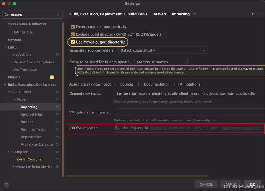265x191 pixels.
Task: Click the VM options for importer field
Action: coord(189,112)
